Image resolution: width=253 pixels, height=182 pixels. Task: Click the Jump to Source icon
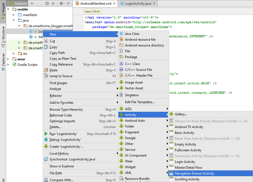[46, 76]
